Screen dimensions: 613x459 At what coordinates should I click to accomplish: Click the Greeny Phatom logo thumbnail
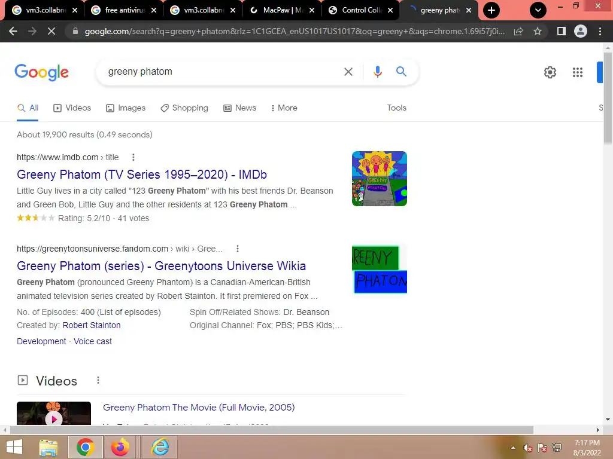(x=379, y=270)
